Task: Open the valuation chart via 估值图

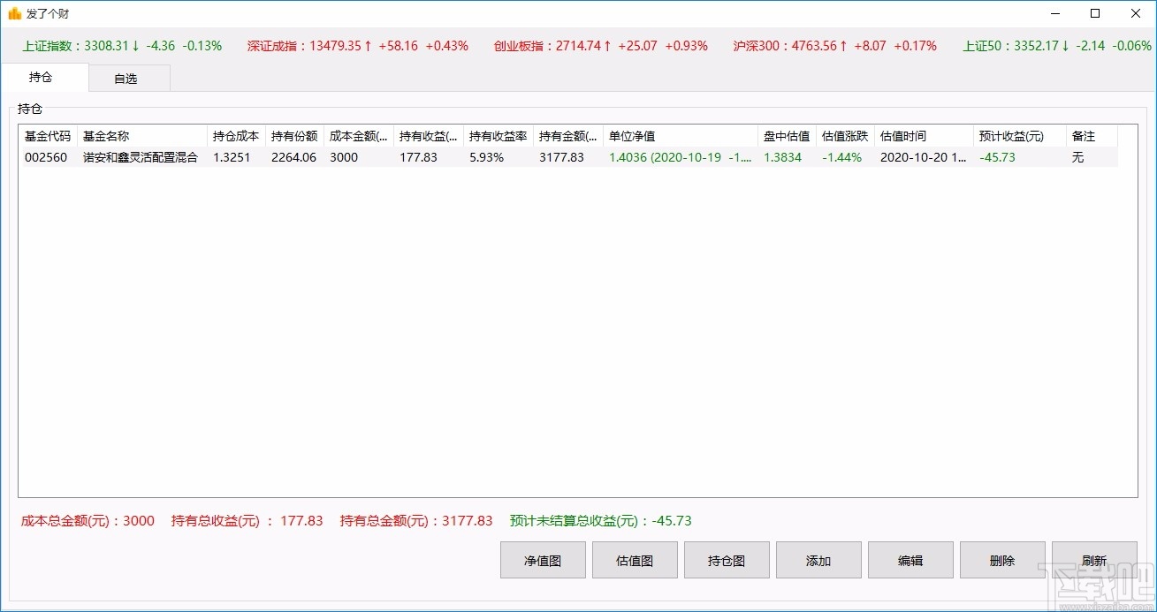Action: (x=634, y=559)
